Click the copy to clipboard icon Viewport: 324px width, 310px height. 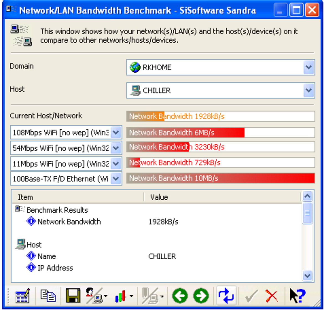[48, 296]
